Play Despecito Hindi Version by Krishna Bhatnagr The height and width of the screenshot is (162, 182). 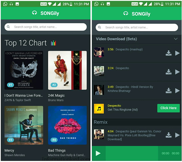[x=177, y=90]
